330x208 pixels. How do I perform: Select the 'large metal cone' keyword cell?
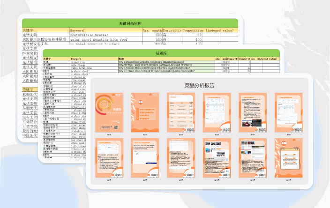(x=95, y=68)
